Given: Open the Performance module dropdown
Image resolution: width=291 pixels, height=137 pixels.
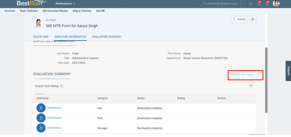Looking at the screenshot, I should 65,3.
